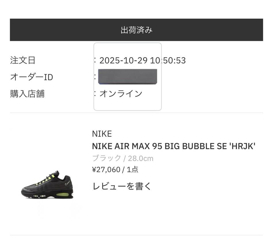Click the 出荷済み status header bar

136,30
